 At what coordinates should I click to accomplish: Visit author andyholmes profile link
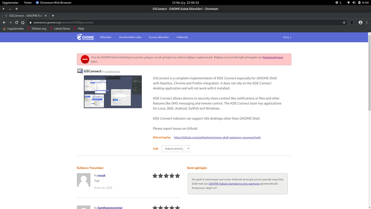click(113, 71)
